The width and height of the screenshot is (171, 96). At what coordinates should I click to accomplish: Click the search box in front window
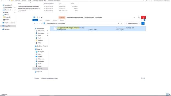pos(133,23)
